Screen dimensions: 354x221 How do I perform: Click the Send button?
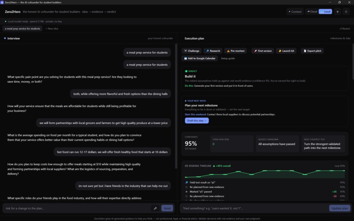tap(167, 208)
